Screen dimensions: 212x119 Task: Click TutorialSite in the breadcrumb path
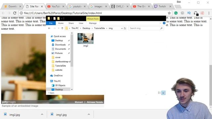(99, 28)
